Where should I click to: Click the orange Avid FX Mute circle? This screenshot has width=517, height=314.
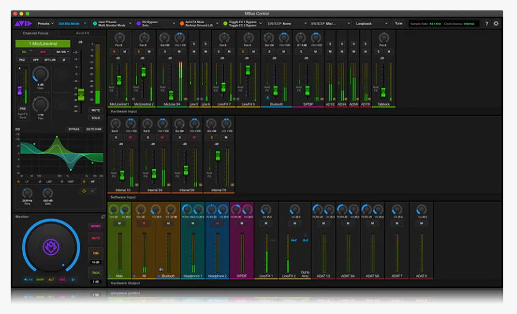click(x=182, y=23)
